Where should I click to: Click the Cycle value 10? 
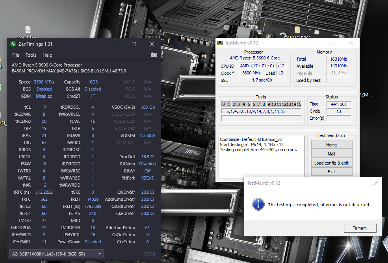[x=338, y=111]
